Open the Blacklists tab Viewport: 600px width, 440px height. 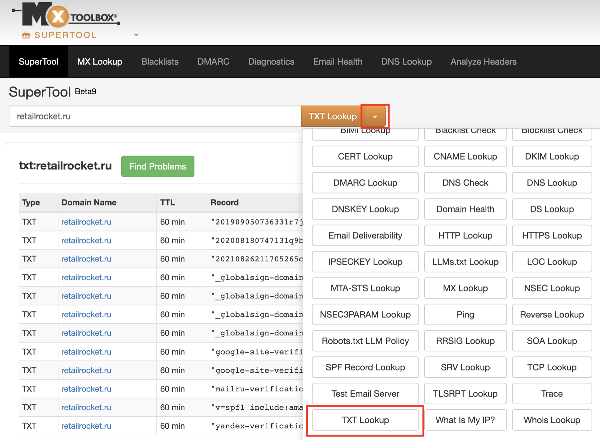(160, 62)
